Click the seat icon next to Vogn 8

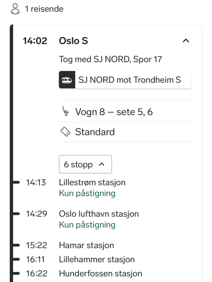[65, 111]
